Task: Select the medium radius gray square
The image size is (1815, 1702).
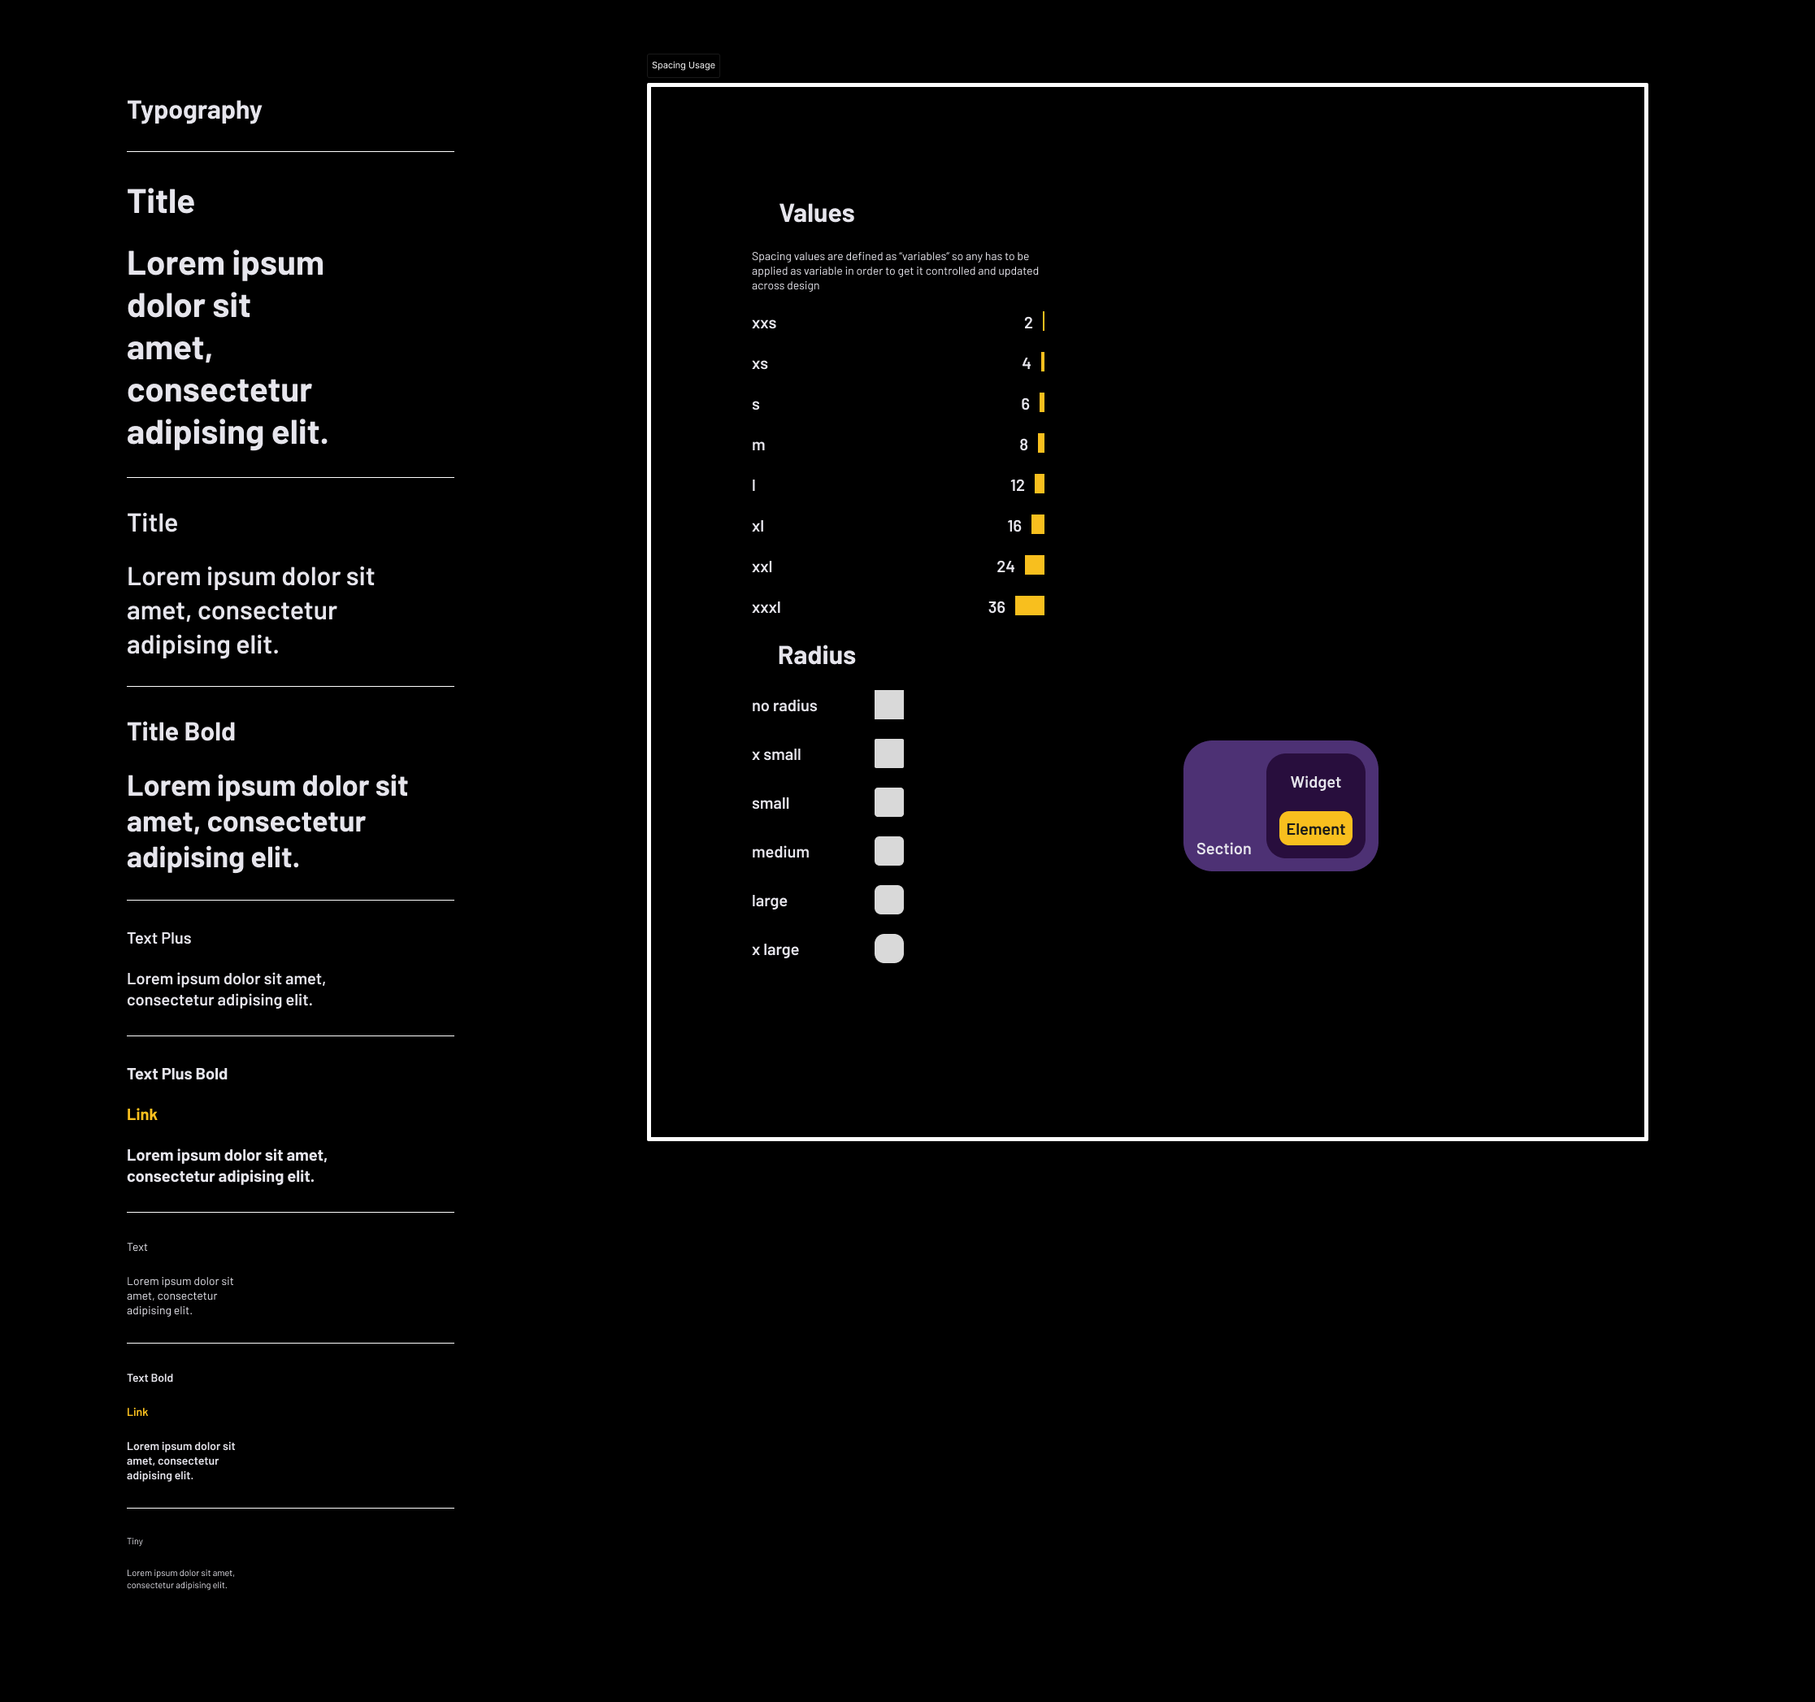Action: [888, 852]
